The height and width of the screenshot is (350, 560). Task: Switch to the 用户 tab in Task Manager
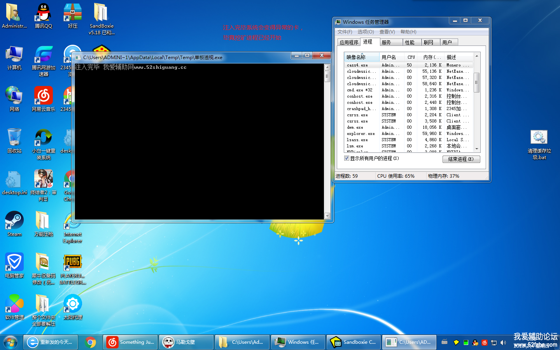(449, 42)
